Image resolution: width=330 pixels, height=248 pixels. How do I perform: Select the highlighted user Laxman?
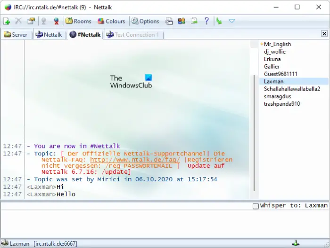[x=294, y=81]
